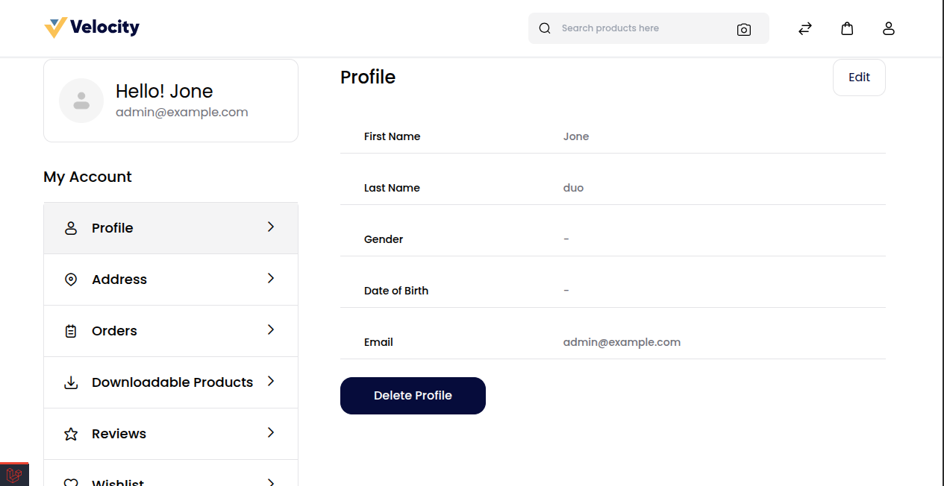Switch to the Address section
The image size is (944, 486).
pyautogui.click(x=119, y=279)
